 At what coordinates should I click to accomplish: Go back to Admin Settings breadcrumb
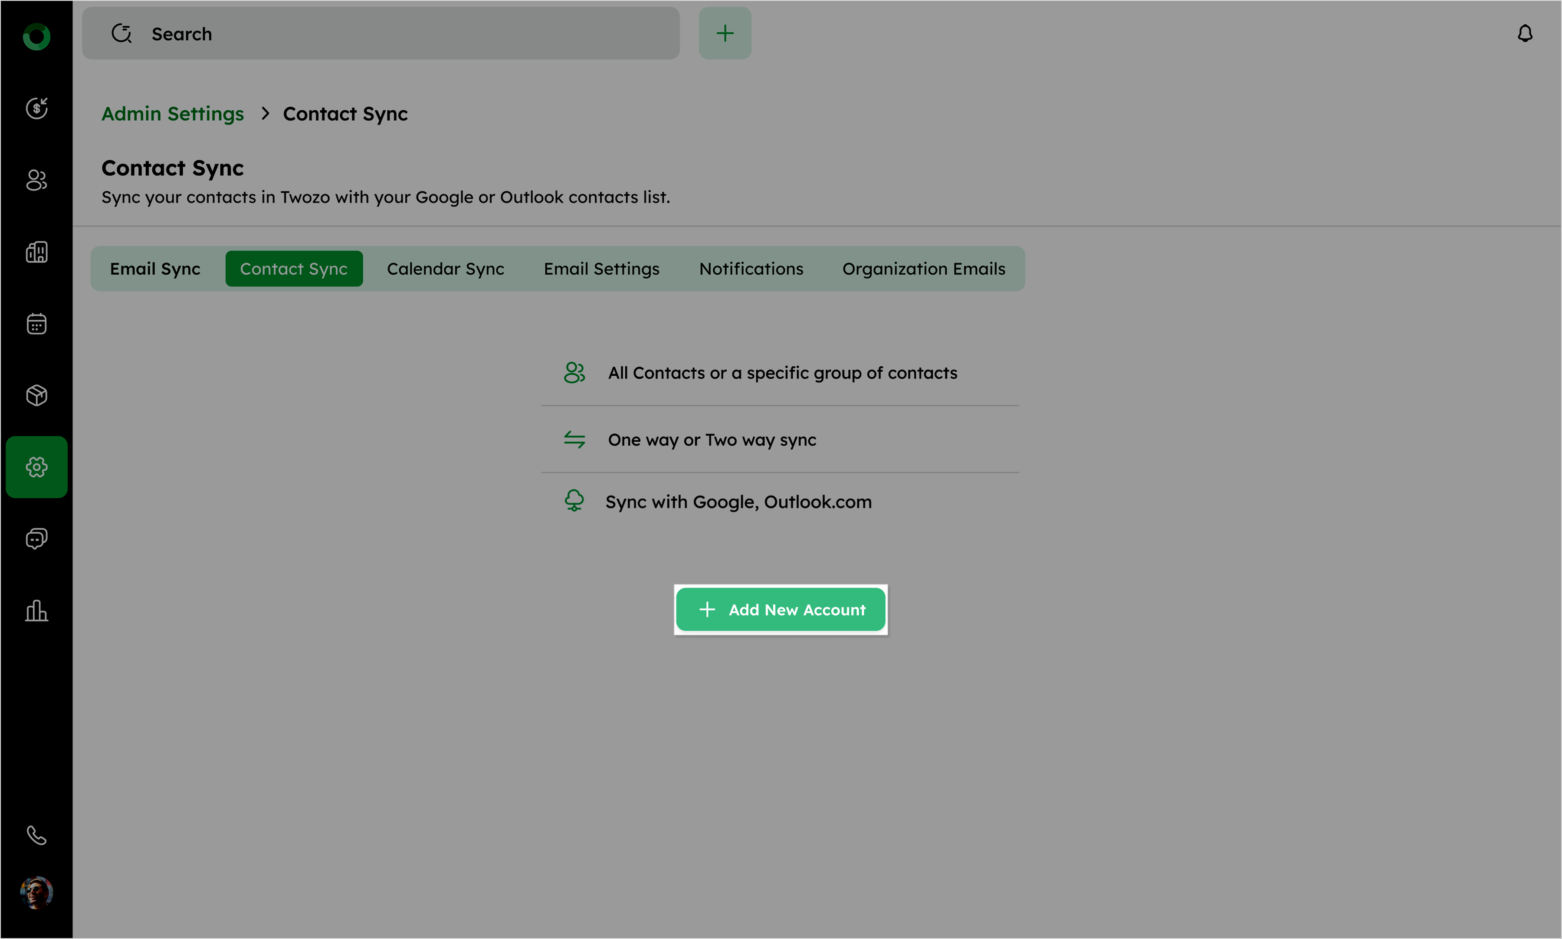[x=173, y=114]
